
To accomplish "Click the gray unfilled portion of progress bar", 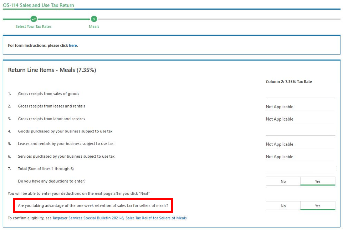I will (219, 19).
